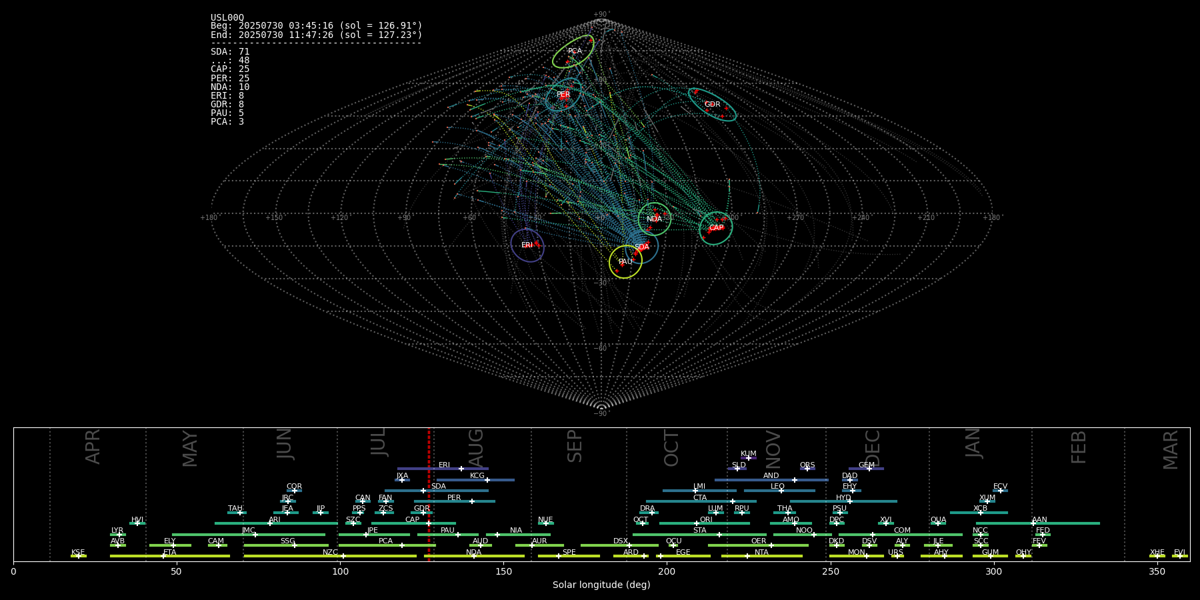Click the 150 tick on solar longitude axis
1200x600 pixels.
click(503, 571)
